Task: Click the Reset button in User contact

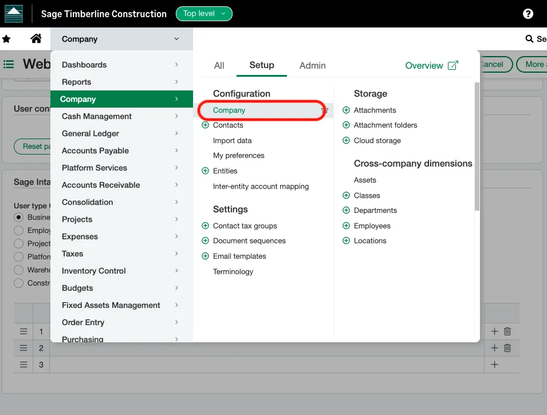Action: (x=33, y=146)
